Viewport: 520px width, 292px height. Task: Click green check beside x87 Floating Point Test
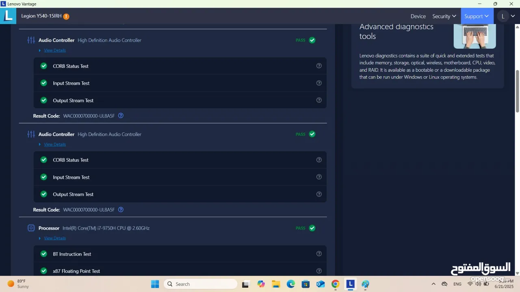44,271
